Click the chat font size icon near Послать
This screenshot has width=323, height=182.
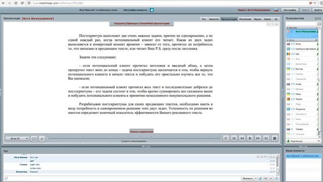pyautogui.click(x=272, y=178)
